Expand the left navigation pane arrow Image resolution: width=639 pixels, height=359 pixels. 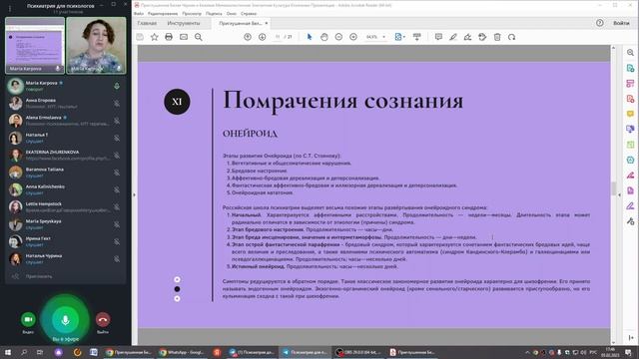tap(134, 195)
